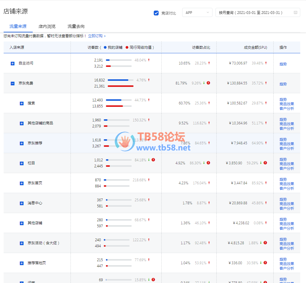Viewport: 306px width, 283px height.
Task: Click the 16,832 visitor count
Action: click(99, 80)
